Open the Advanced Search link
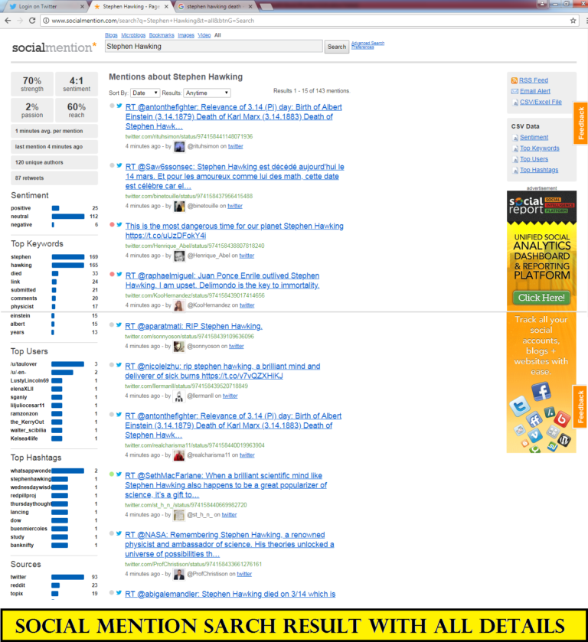This screenshot has width=588, height=642. coord(367,43)
